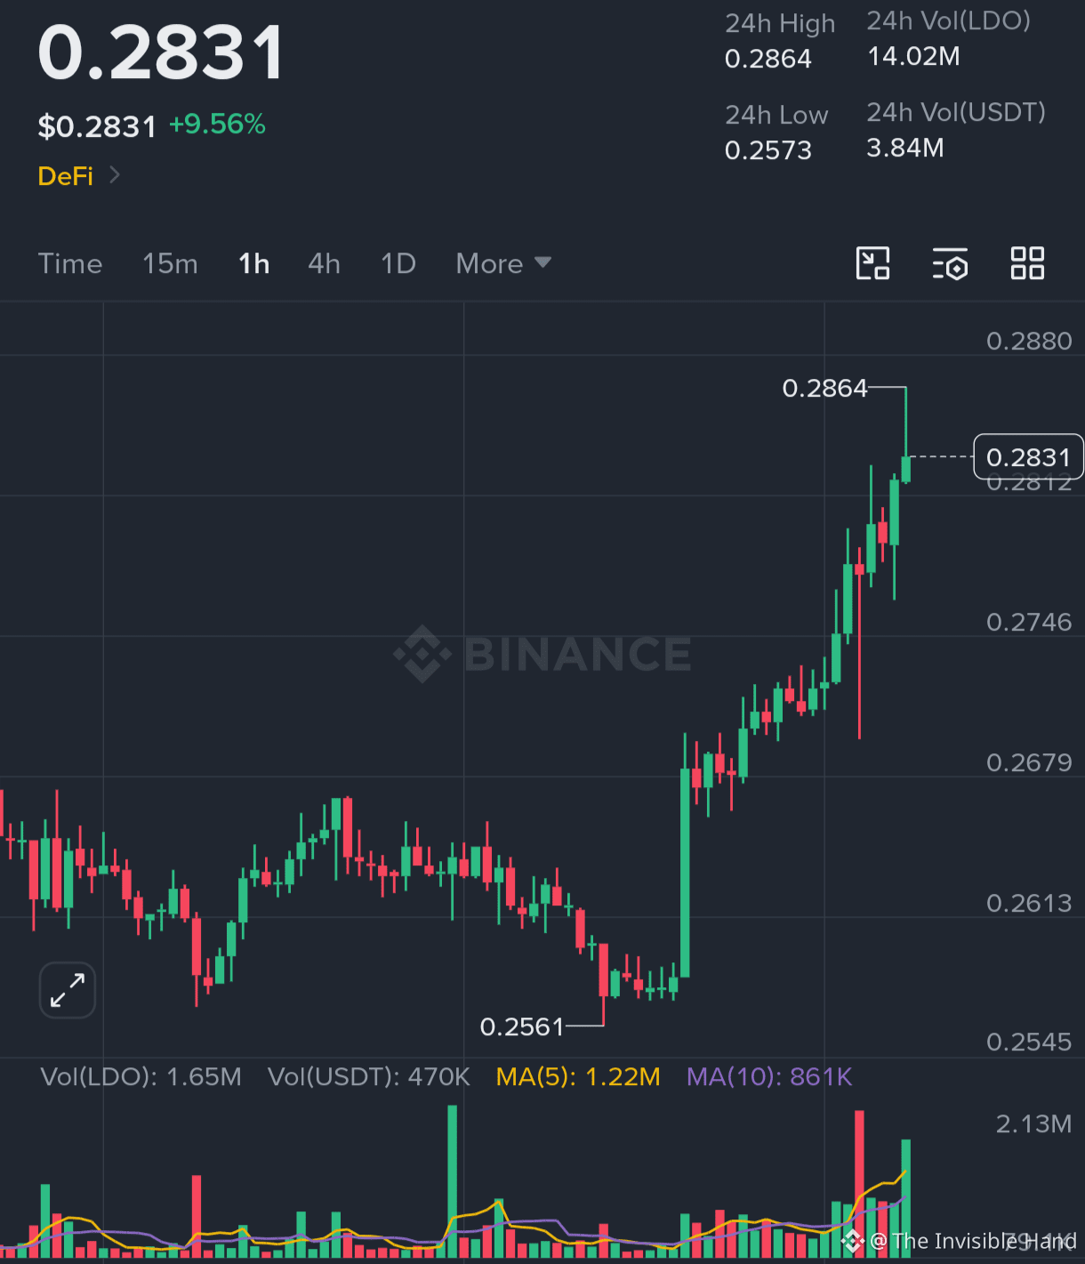Screen dimensions: 1085x1264
Task: Click the 24h Low value 0.2573
Action: point(768,150)
